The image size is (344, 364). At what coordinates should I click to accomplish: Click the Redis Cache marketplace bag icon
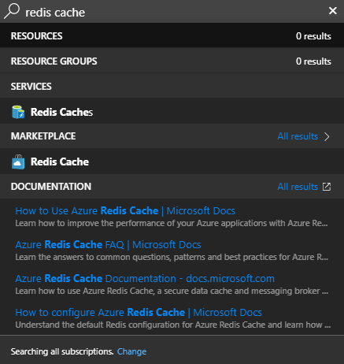pyautogui.click(x=18, y=162)
